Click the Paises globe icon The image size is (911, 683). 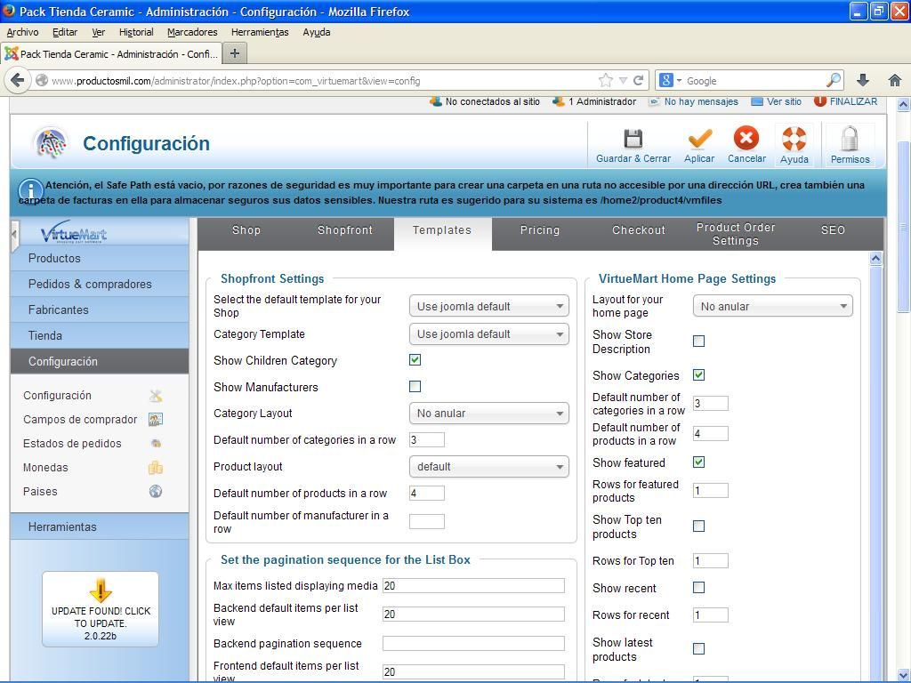pyautogui.click(x=156, y=491)
